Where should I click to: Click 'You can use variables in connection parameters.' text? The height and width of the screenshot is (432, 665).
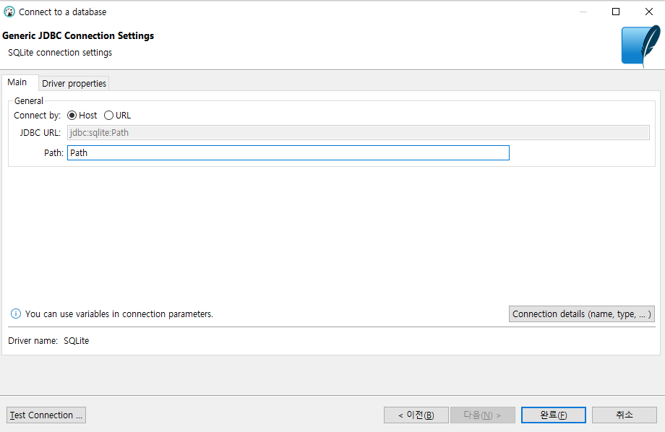119,314
